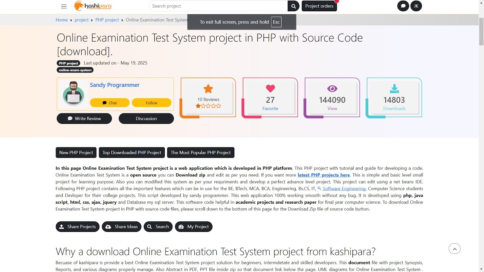
Task: Open the chat bubble icon in header
Action: 403,6
